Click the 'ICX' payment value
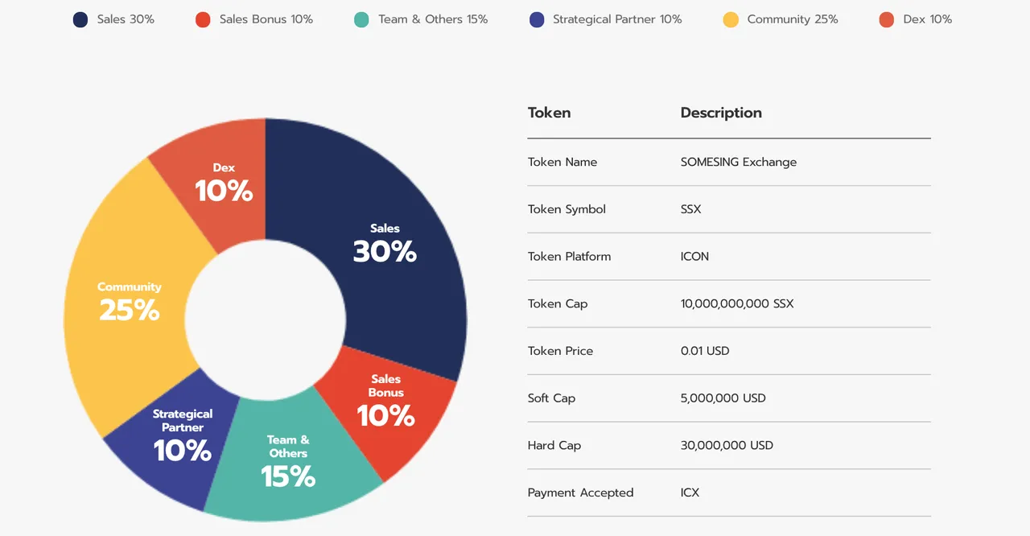The width and height of the screenshot is (1030, 536). click(690, 493)
